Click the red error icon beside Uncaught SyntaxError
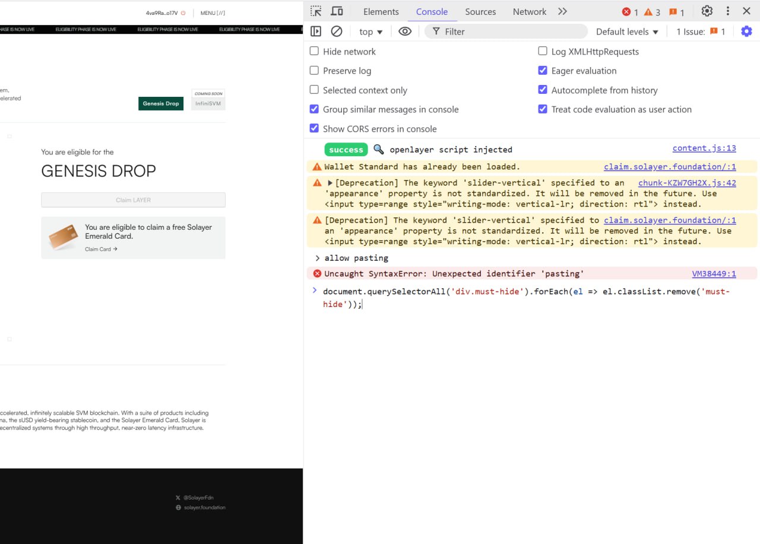 [x=317, y=274]
